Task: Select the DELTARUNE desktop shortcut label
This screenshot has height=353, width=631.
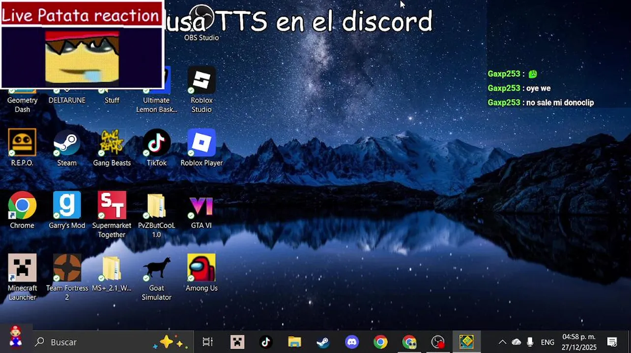Action: 67,100
